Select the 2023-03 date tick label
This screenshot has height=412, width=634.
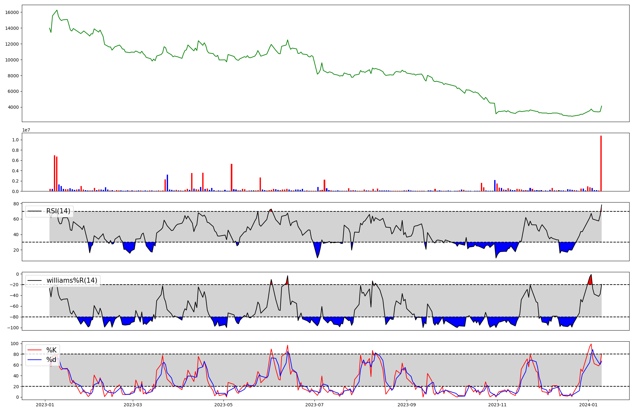pyautogui.click(x=133, y=405)
